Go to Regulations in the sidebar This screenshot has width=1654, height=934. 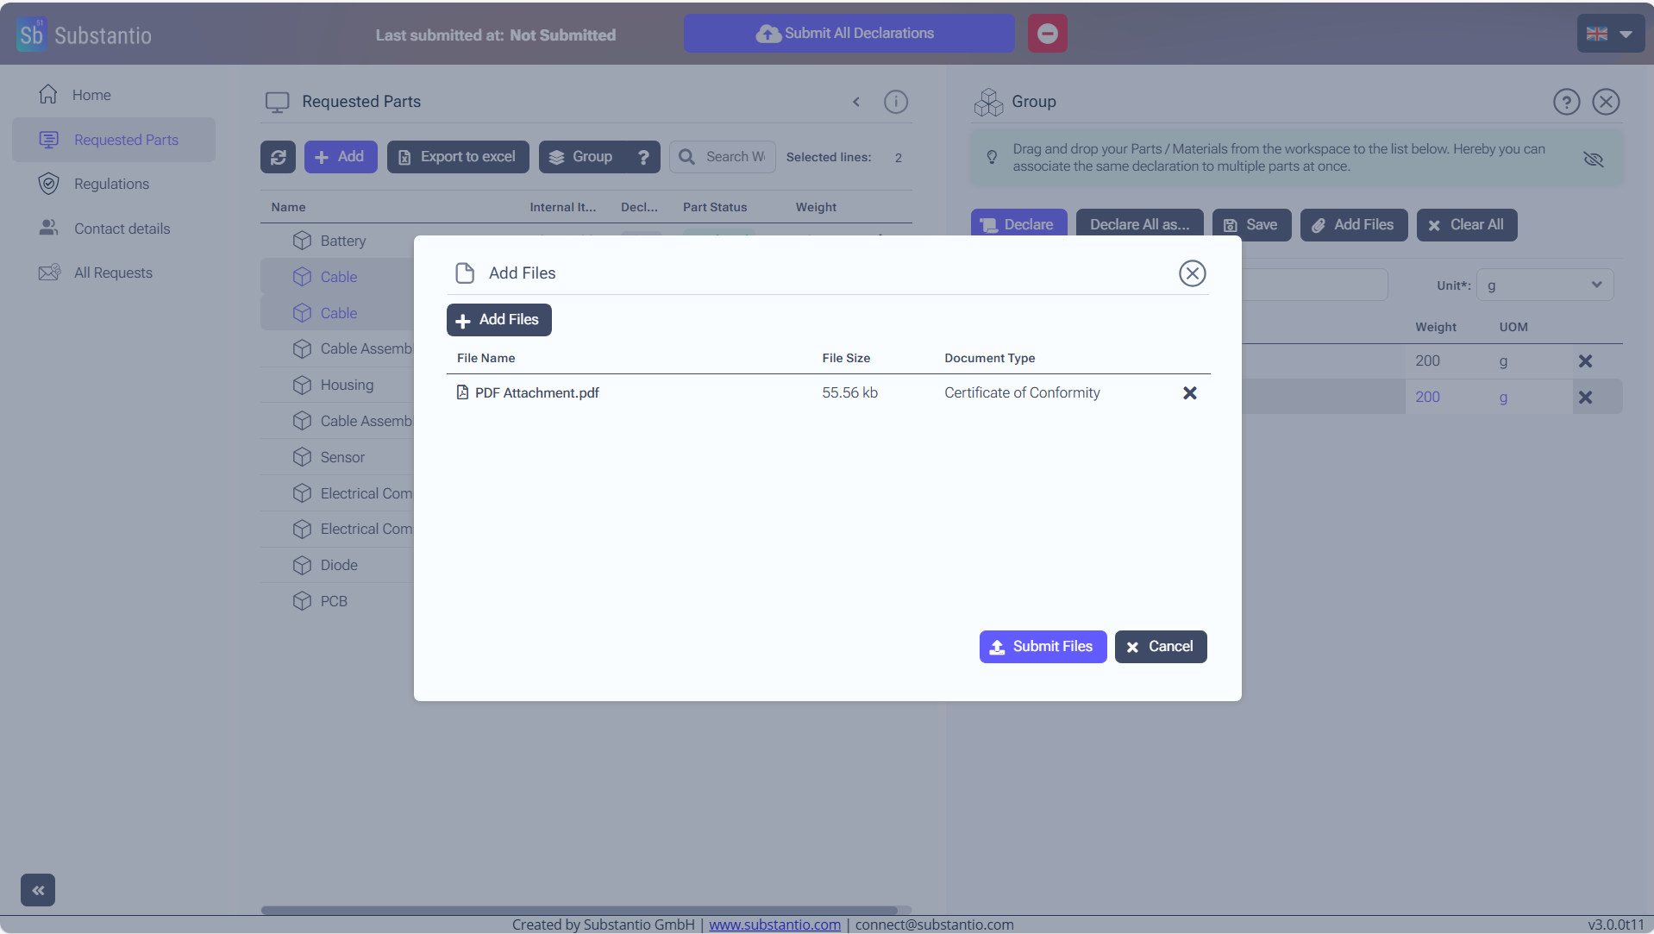(111, 184)
